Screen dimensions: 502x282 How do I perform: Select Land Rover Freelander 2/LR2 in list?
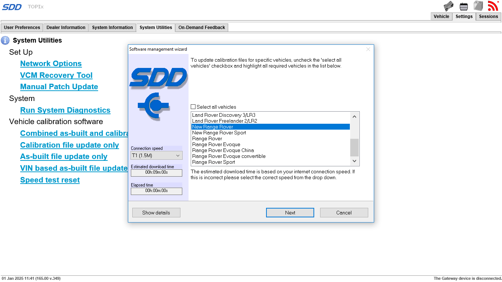(x=270, y=121)
